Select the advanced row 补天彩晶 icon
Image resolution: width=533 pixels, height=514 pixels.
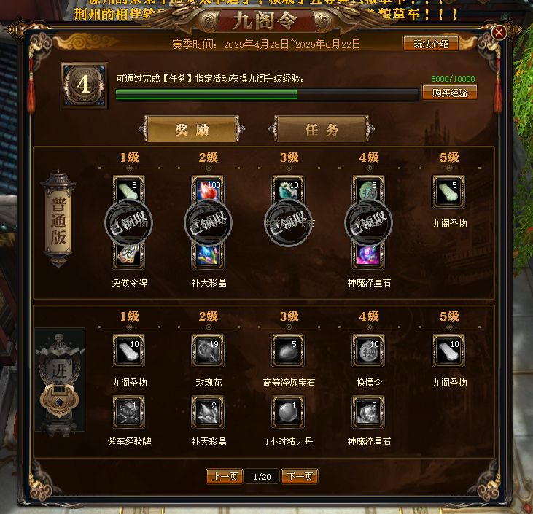click(x=208, y=412)
